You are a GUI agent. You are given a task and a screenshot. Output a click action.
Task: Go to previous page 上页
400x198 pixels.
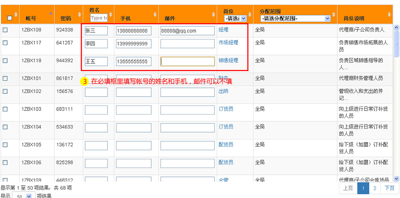pos(348,188)
